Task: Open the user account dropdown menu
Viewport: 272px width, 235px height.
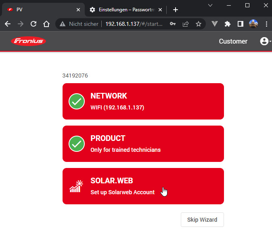Action: 266,41
